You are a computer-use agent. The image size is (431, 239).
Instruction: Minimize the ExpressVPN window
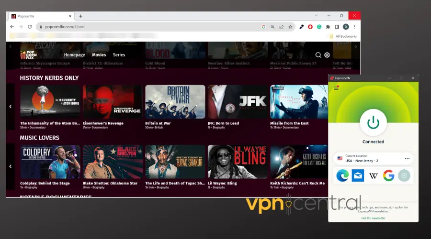click(x=389, y=78)
